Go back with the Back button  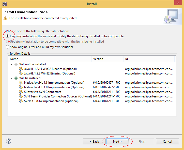(94, 141)
